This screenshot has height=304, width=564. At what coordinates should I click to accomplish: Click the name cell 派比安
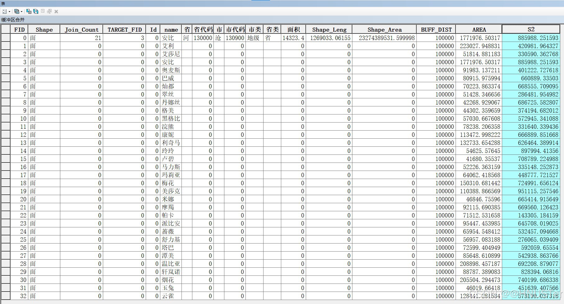click(x=171, y=223)
